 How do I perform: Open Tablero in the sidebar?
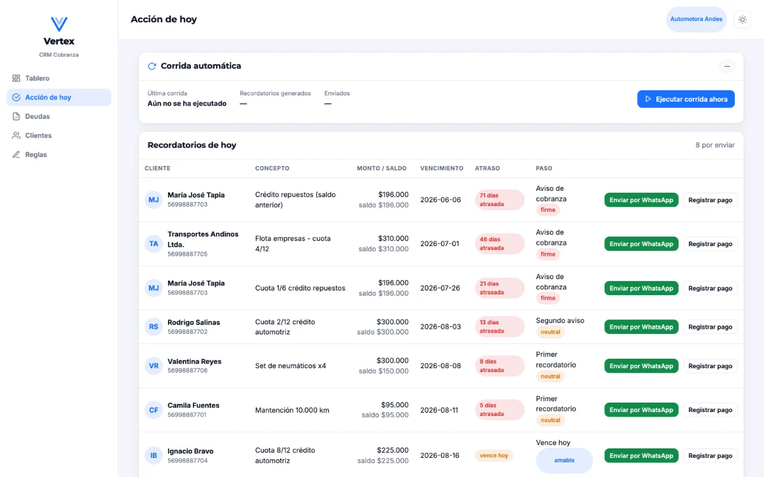click(x=59, y=78)
